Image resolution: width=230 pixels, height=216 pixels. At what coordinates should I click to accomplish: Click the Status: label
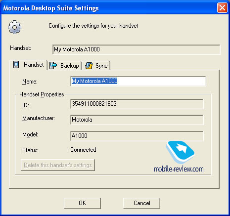(30, 150)
